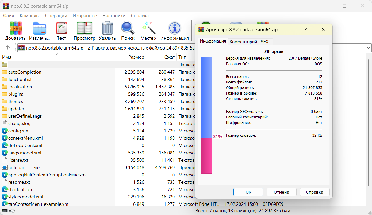
Task: Run the Тест archive test tool
Action: [61, 28]
